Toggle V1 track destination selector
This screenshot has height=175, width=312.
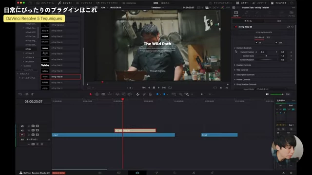22,135
